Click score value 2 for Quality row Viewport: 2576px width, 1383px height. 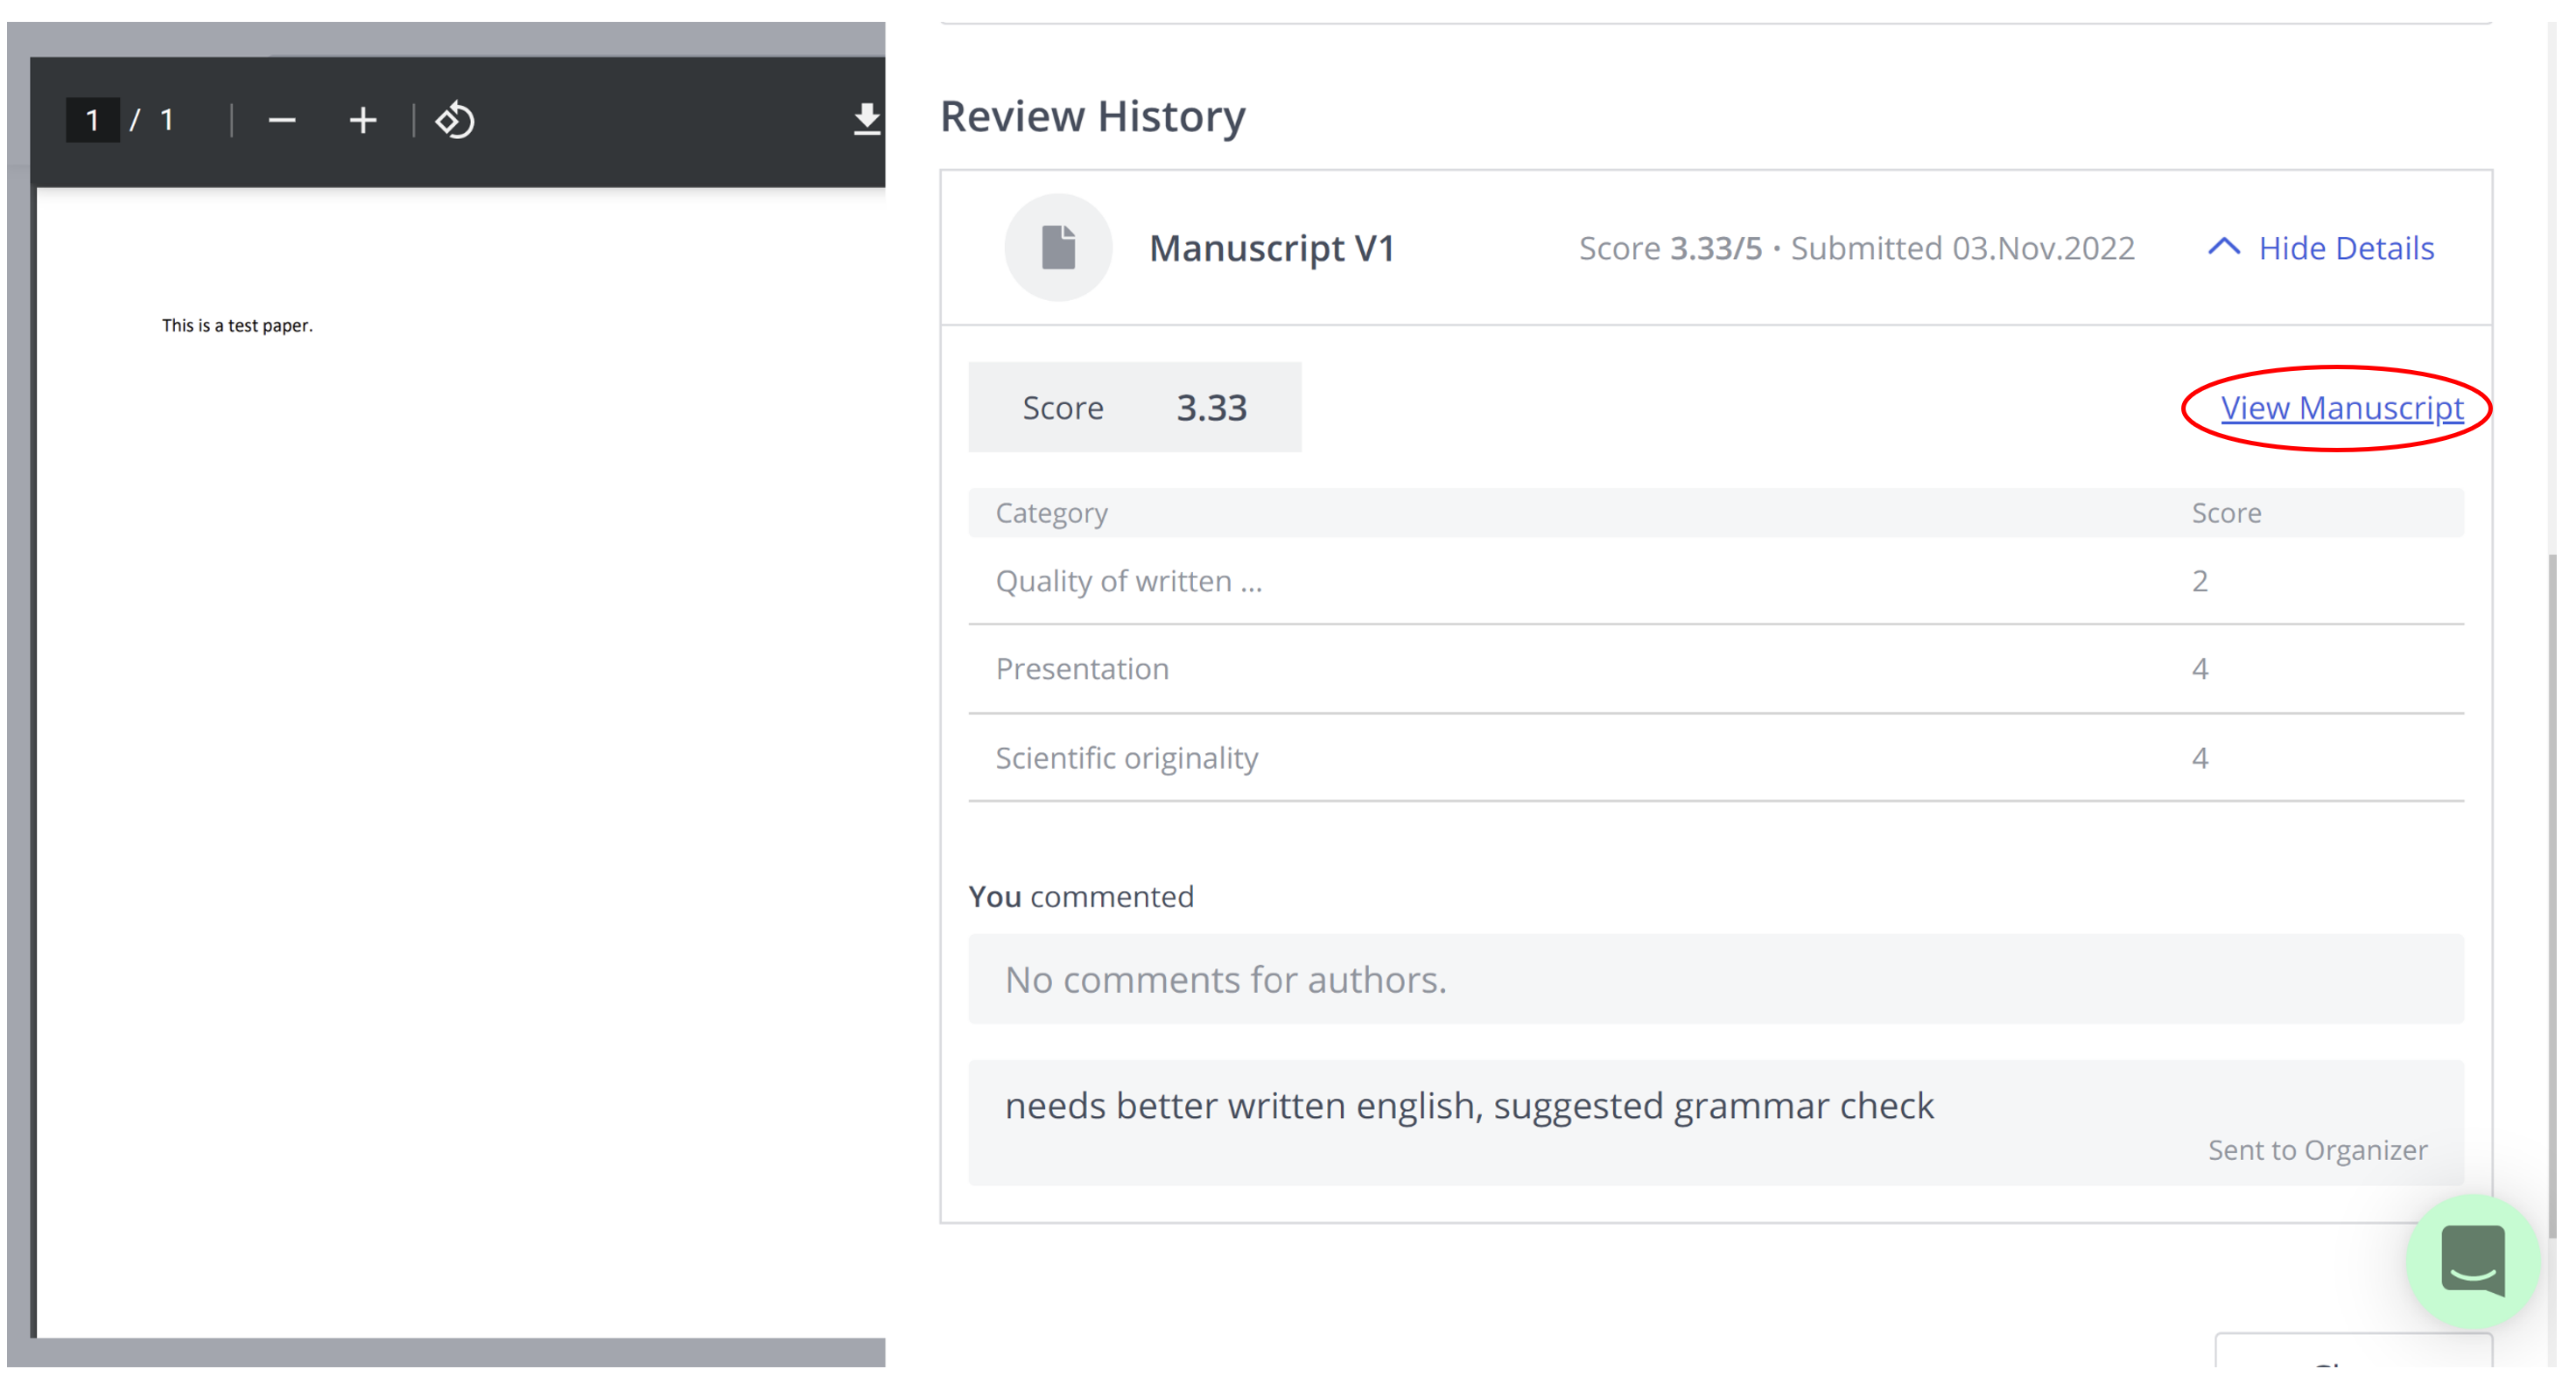(2200, 582)
